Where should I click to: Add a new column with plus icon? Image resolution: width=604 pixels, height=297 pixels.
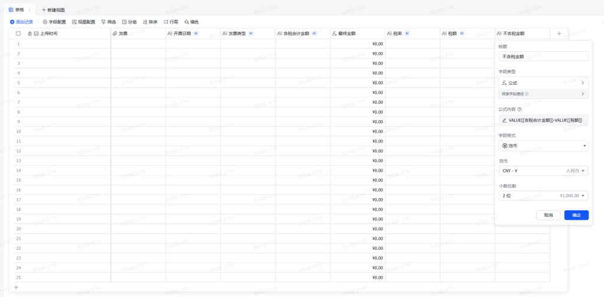click(559, 34)
